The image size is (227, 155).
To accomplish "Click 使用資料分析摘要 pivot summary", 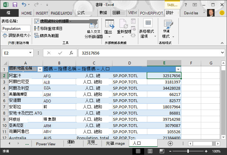I will [x=53, y=21].
